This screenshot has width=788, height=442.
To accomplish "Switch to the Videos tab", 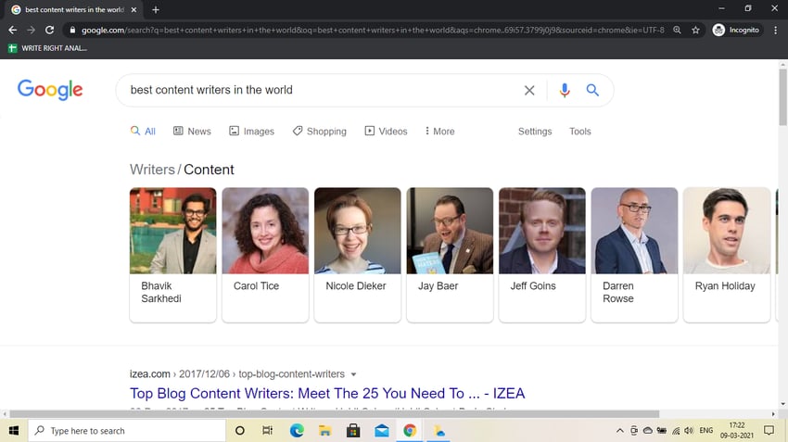I will click(386, 131).
